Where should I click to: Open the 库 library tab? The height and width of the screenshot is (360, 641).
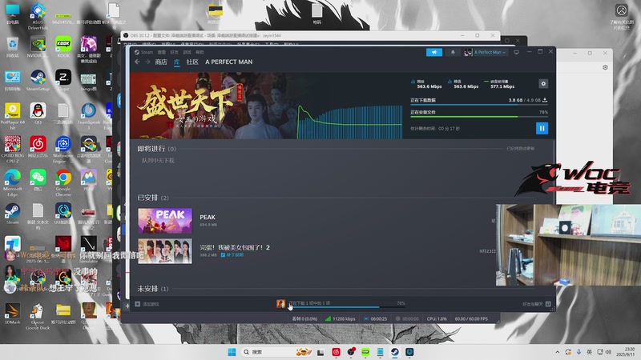point(176,62)
